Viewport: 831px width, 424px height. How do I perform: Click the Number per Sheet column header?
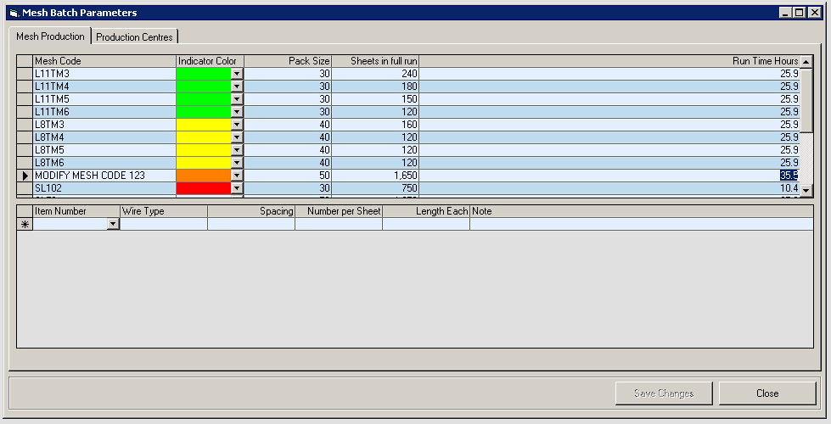(x=339, y=211)
